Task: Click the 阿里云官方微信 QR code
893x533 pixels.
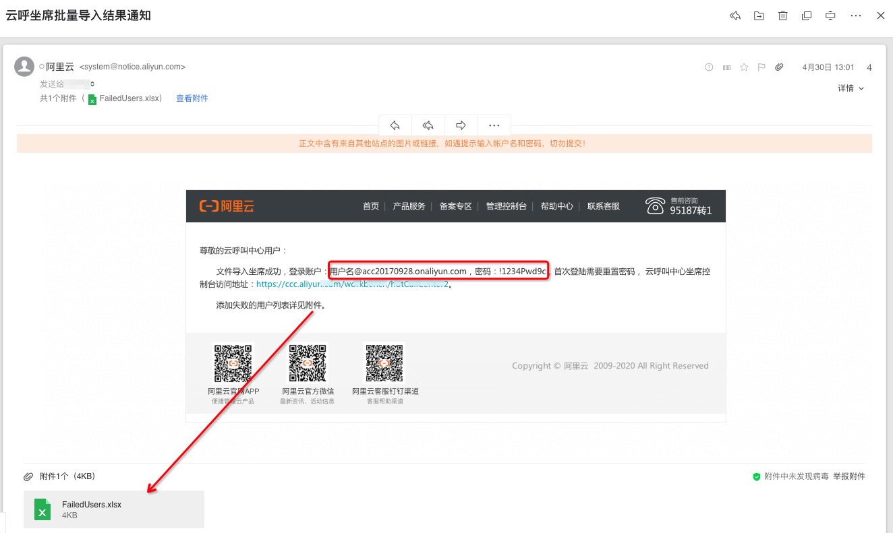Action: (x=308, y=364)
